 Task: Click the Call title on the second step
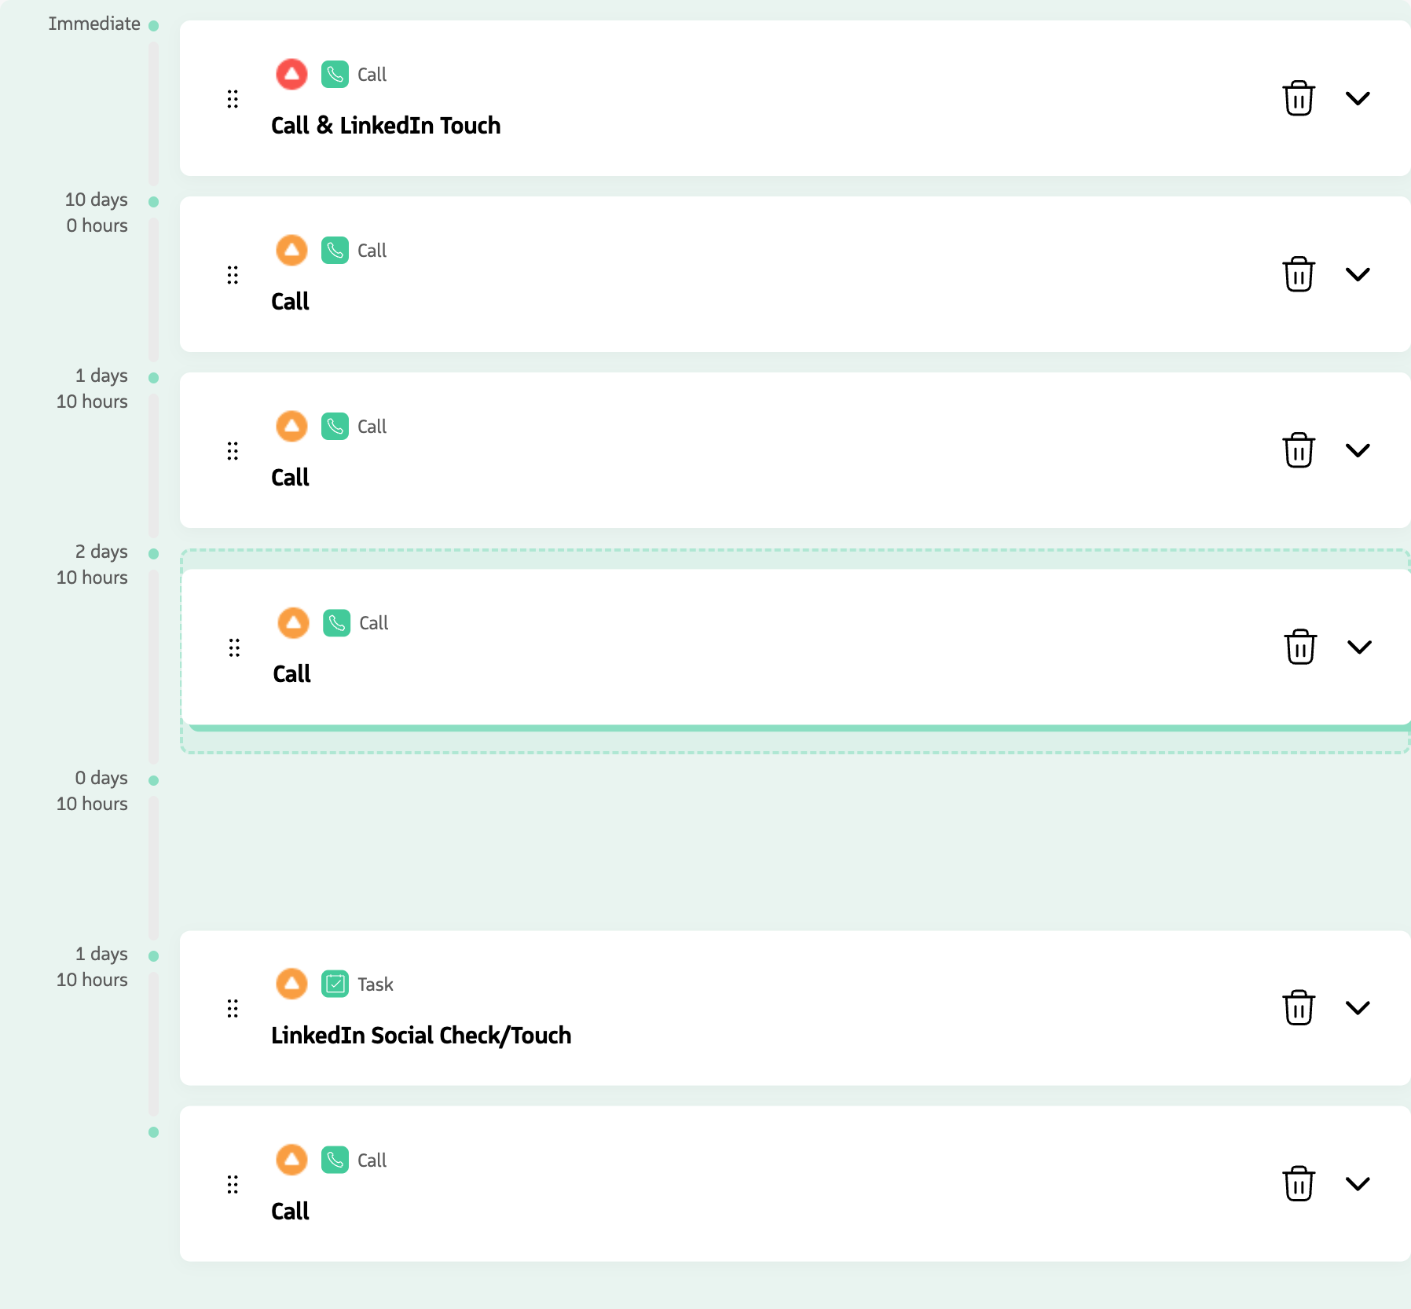pyautogui.click(x=290, y=301)
